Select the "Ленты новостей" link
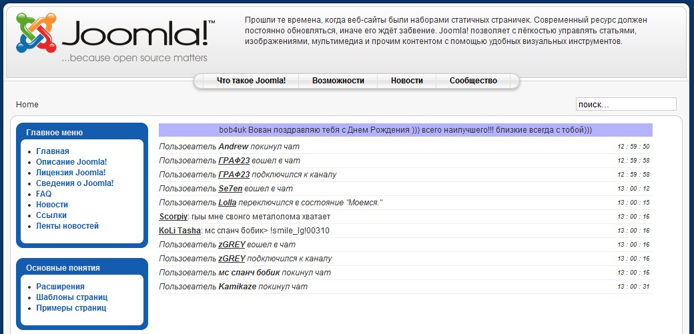The height and width of the screenshot is (334, 694). click(67, 226)
